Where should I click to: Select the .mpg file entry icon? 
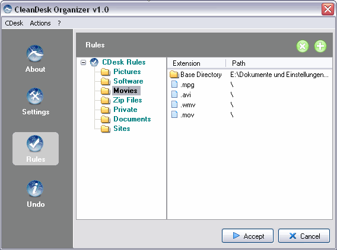click(x=174, y=85)
